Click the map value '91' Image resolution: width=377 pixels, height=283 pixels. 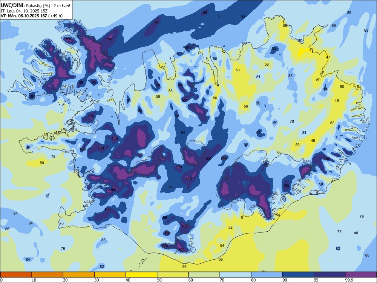coord(321,184)
